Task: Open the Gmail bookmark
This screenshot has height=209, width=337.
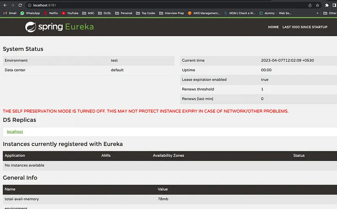Action: click(10, 13)
